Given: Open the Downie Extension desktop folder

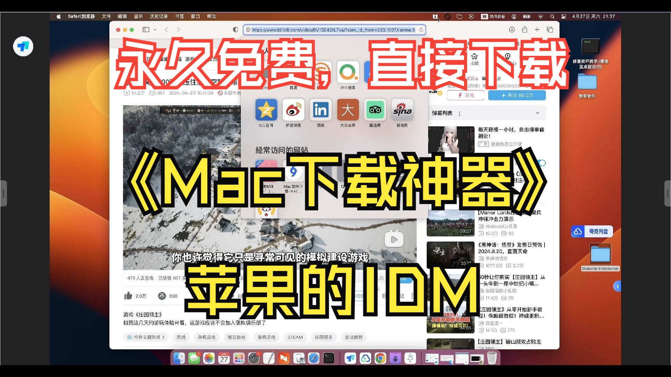Looking at the screenshot, I should (600, 258).
